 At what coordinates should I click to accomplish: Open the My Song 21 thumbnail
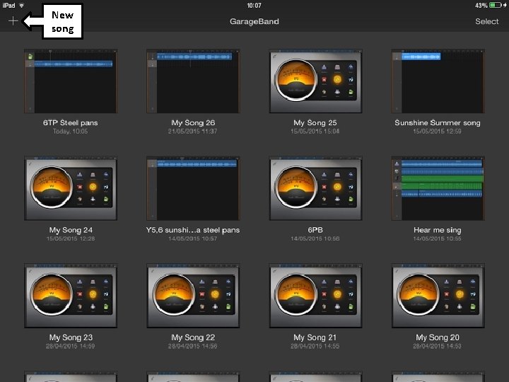pos(315,296)
